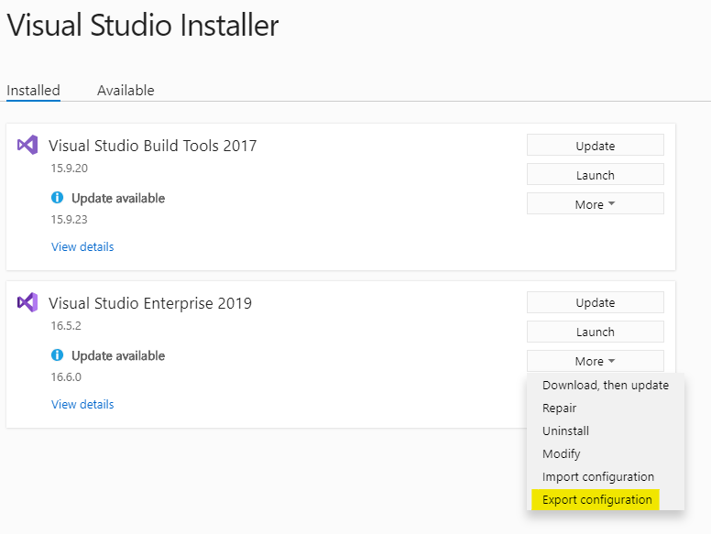Click the Visual Studio Installer heading
Screen dimensions: 711x534
coord(143,25)
